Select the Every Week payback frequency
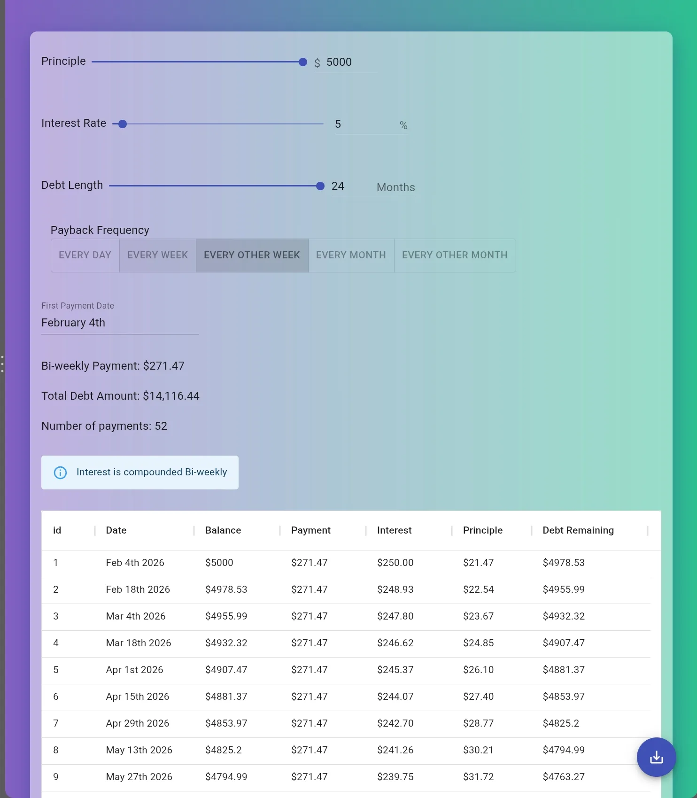The image size is (697, 798). (157, 255)
